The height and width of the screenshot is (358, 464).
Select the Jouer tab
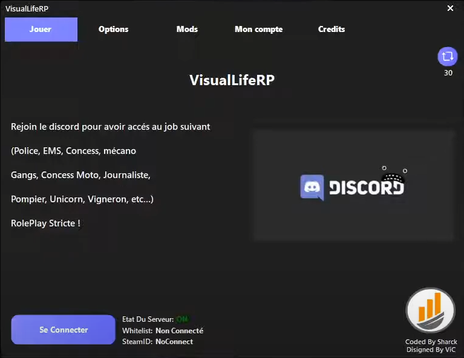pos(41,29)
